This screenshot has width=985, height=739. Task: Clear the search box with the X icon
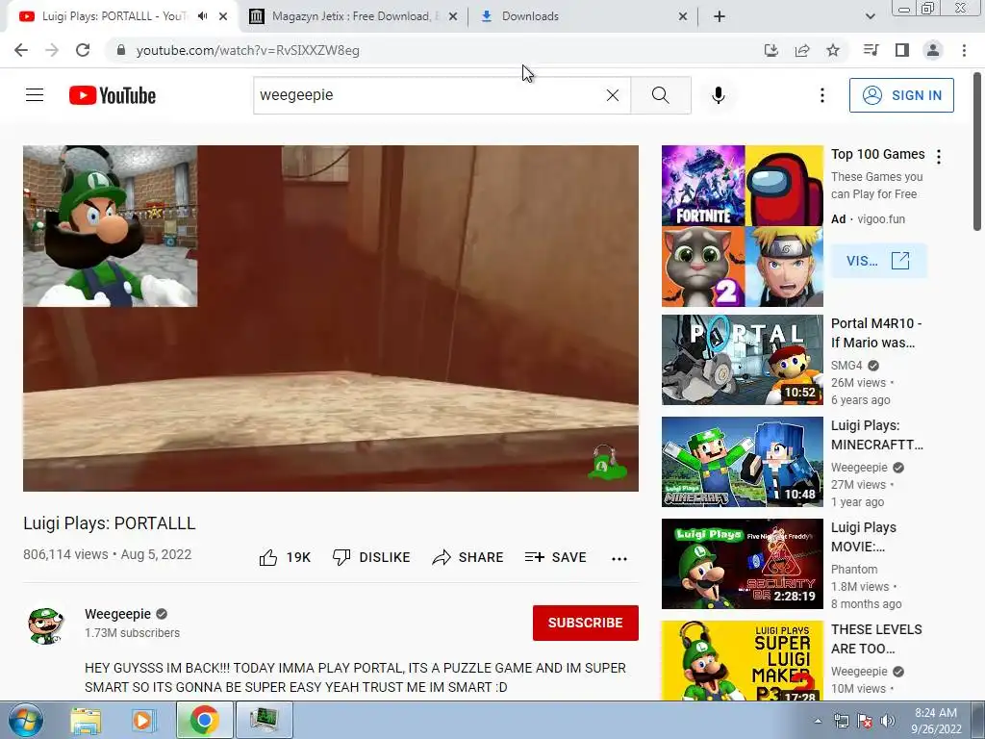pos(613,95)
